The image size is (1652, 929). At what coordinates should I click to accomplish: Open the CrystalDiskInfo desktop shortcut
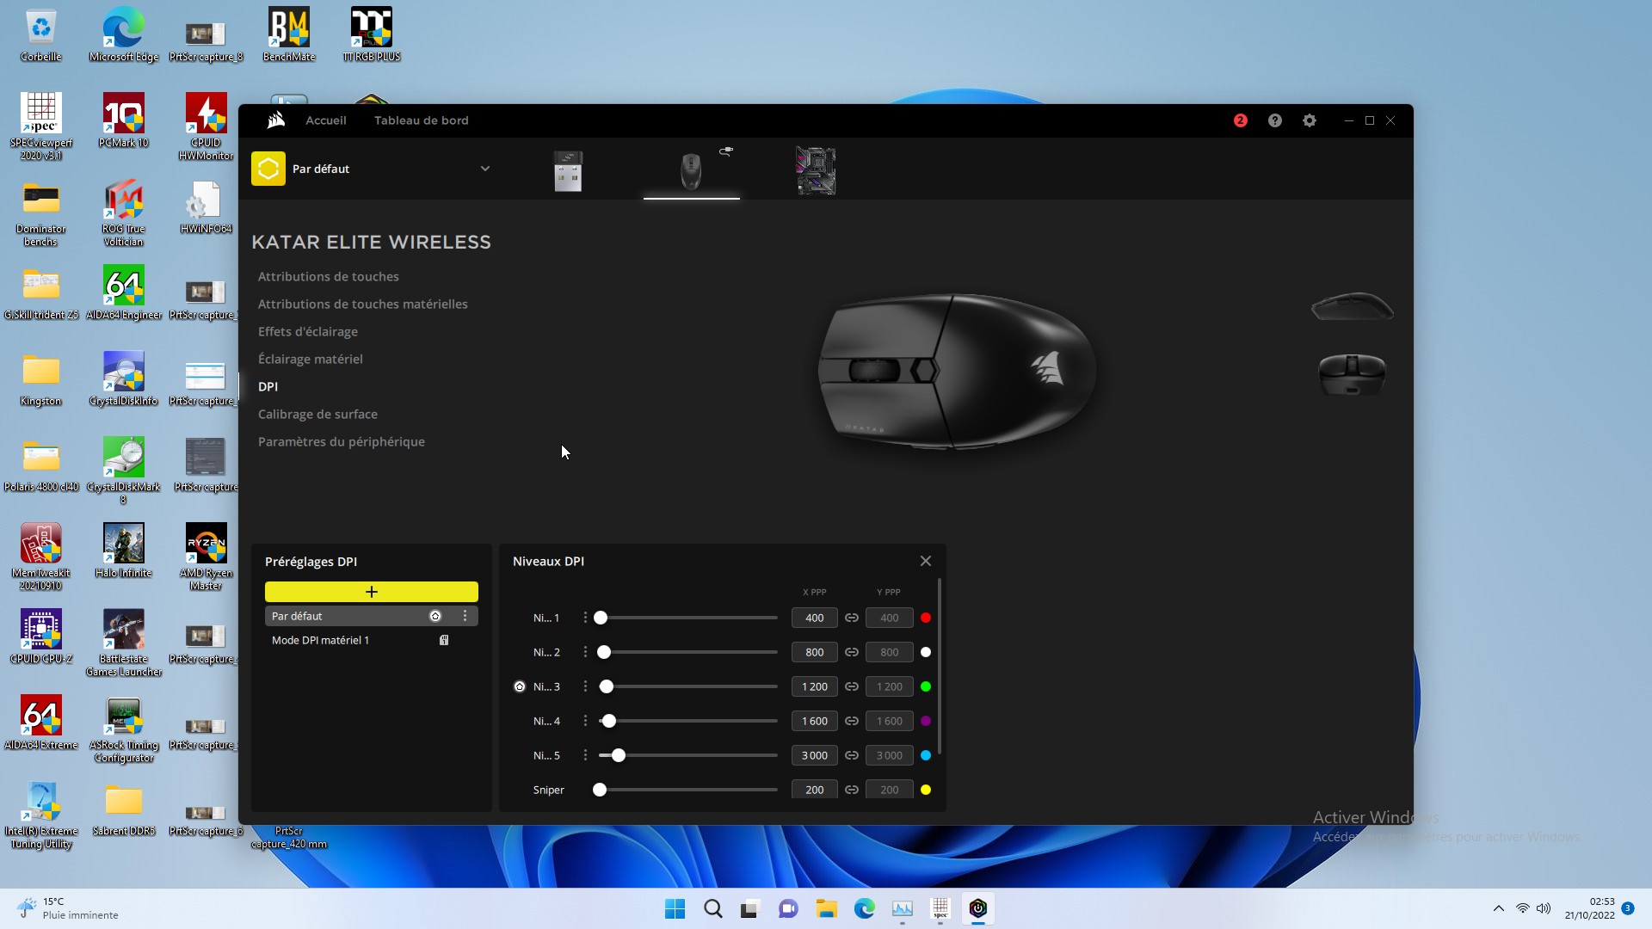[x=124, y=378]
